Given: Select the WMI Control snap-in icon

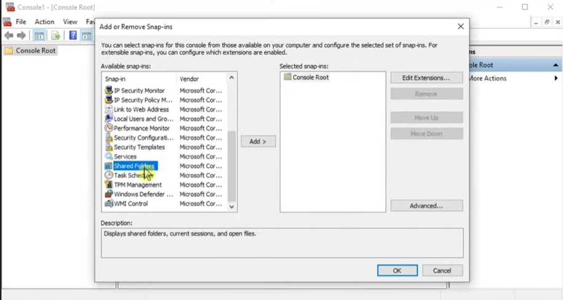Looking at the screenshot, I should pos(109,204).
